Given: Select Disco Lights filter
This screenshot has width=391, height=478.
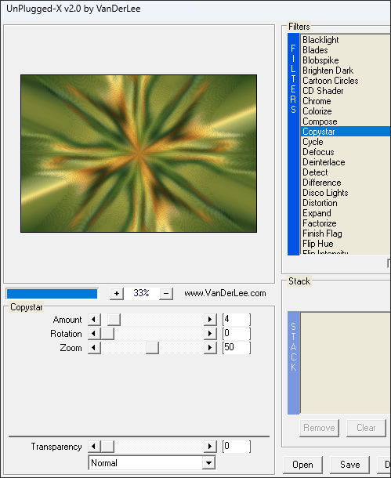Looking at the screenshot, I should (346, 193).
